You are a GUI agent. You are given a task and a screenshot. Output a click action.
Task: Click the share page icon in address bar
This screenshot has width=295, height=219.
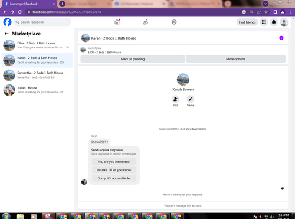(x=259, y=12)
